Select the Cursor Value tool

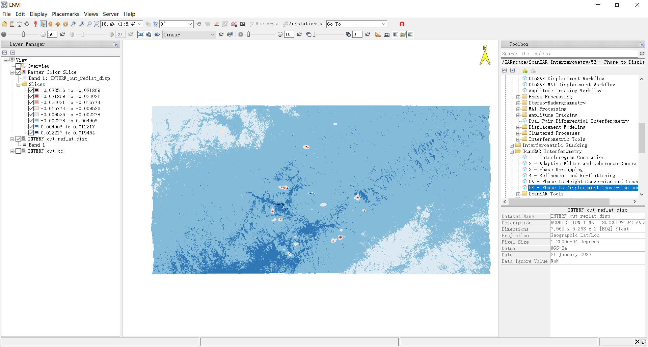pos(243,24)
